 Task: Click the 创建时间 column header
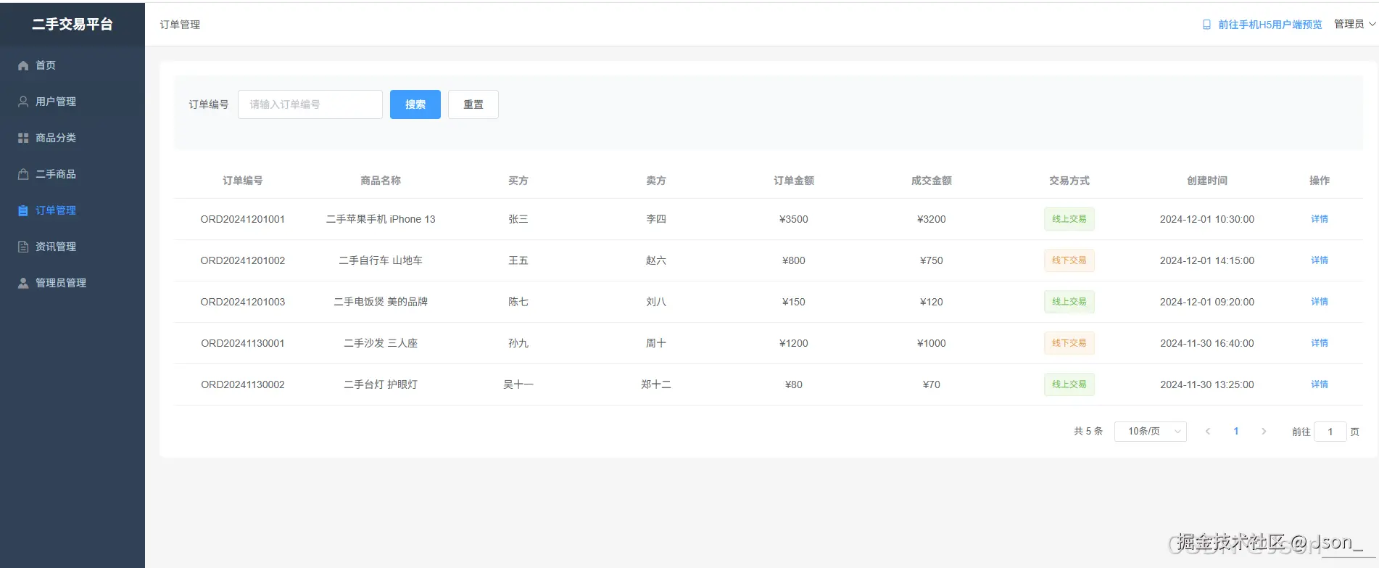(1207, 181)
